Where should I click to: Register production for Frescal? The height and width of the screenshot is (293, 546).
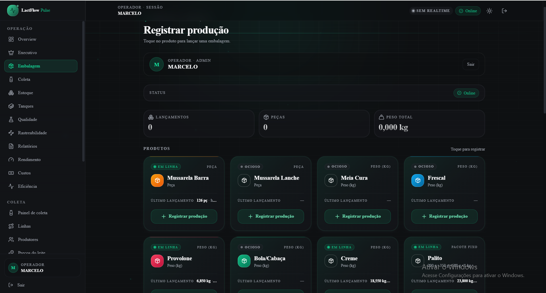444,216
